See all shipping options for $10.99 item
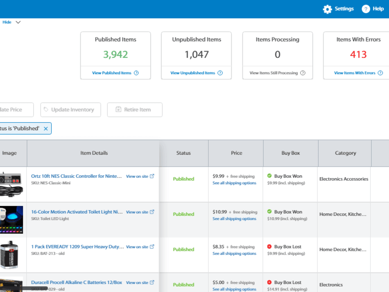Image resolution: width=389 pixels, height=292 pixels. pyautogui.click(x=234, y=219)
